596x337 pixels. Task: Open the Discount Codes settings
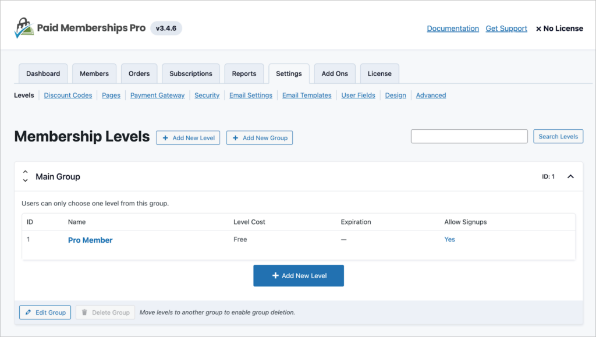(x=68, y=95)
